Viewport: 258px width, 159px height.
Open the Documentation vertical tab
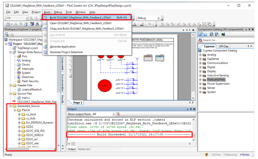click(62, 83)
